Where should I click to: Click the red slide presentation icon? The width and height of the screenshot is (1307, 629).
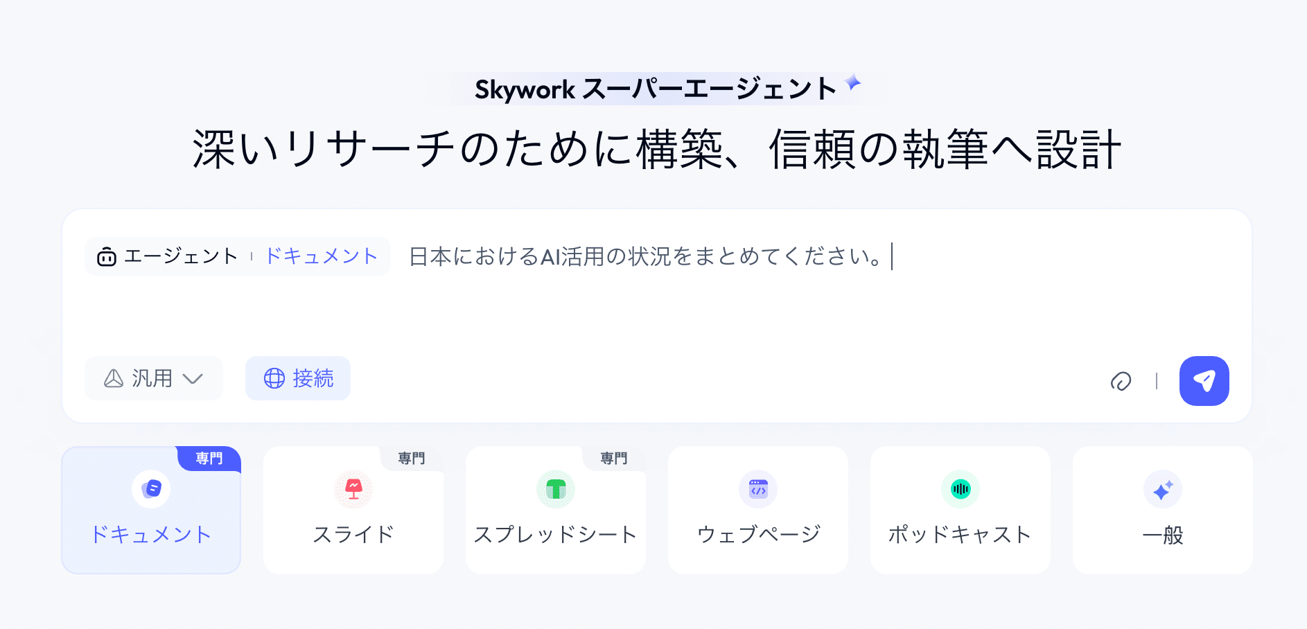coord(353,489)
